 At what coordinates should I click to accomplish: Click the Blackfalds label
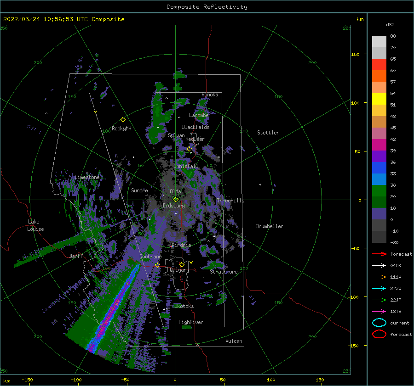click(x=195, y=127)
